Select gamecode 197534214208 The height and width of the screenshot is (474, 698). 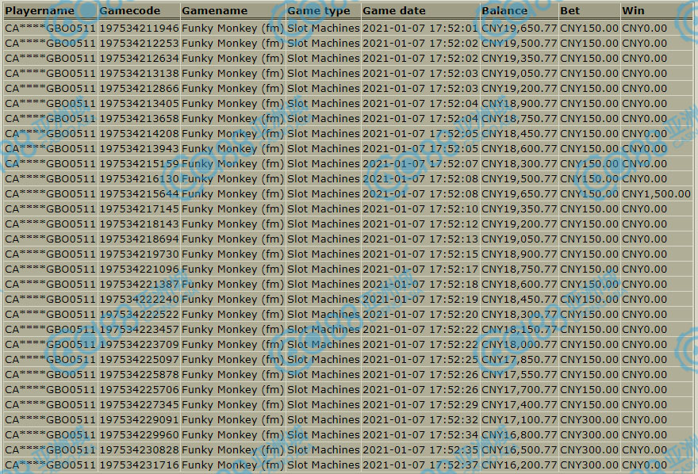coord(139,134)
